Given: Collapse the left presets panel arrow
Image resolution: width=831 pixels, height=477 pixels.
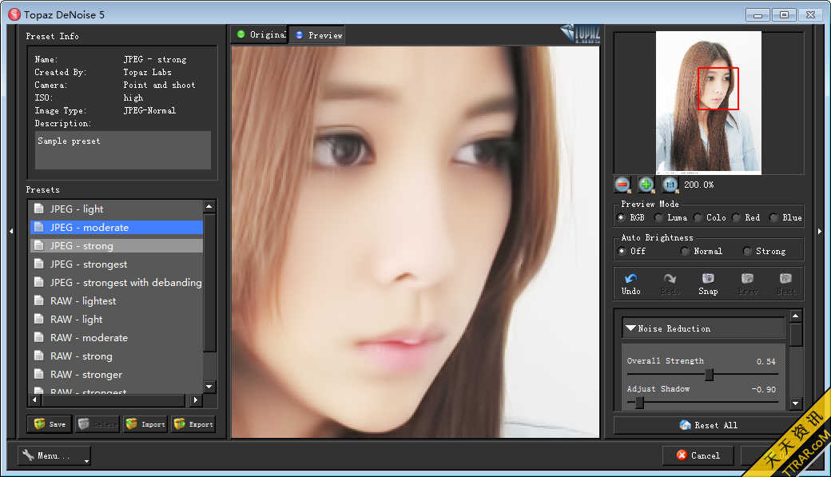Looking at the screenshot, I should (10, 231).
